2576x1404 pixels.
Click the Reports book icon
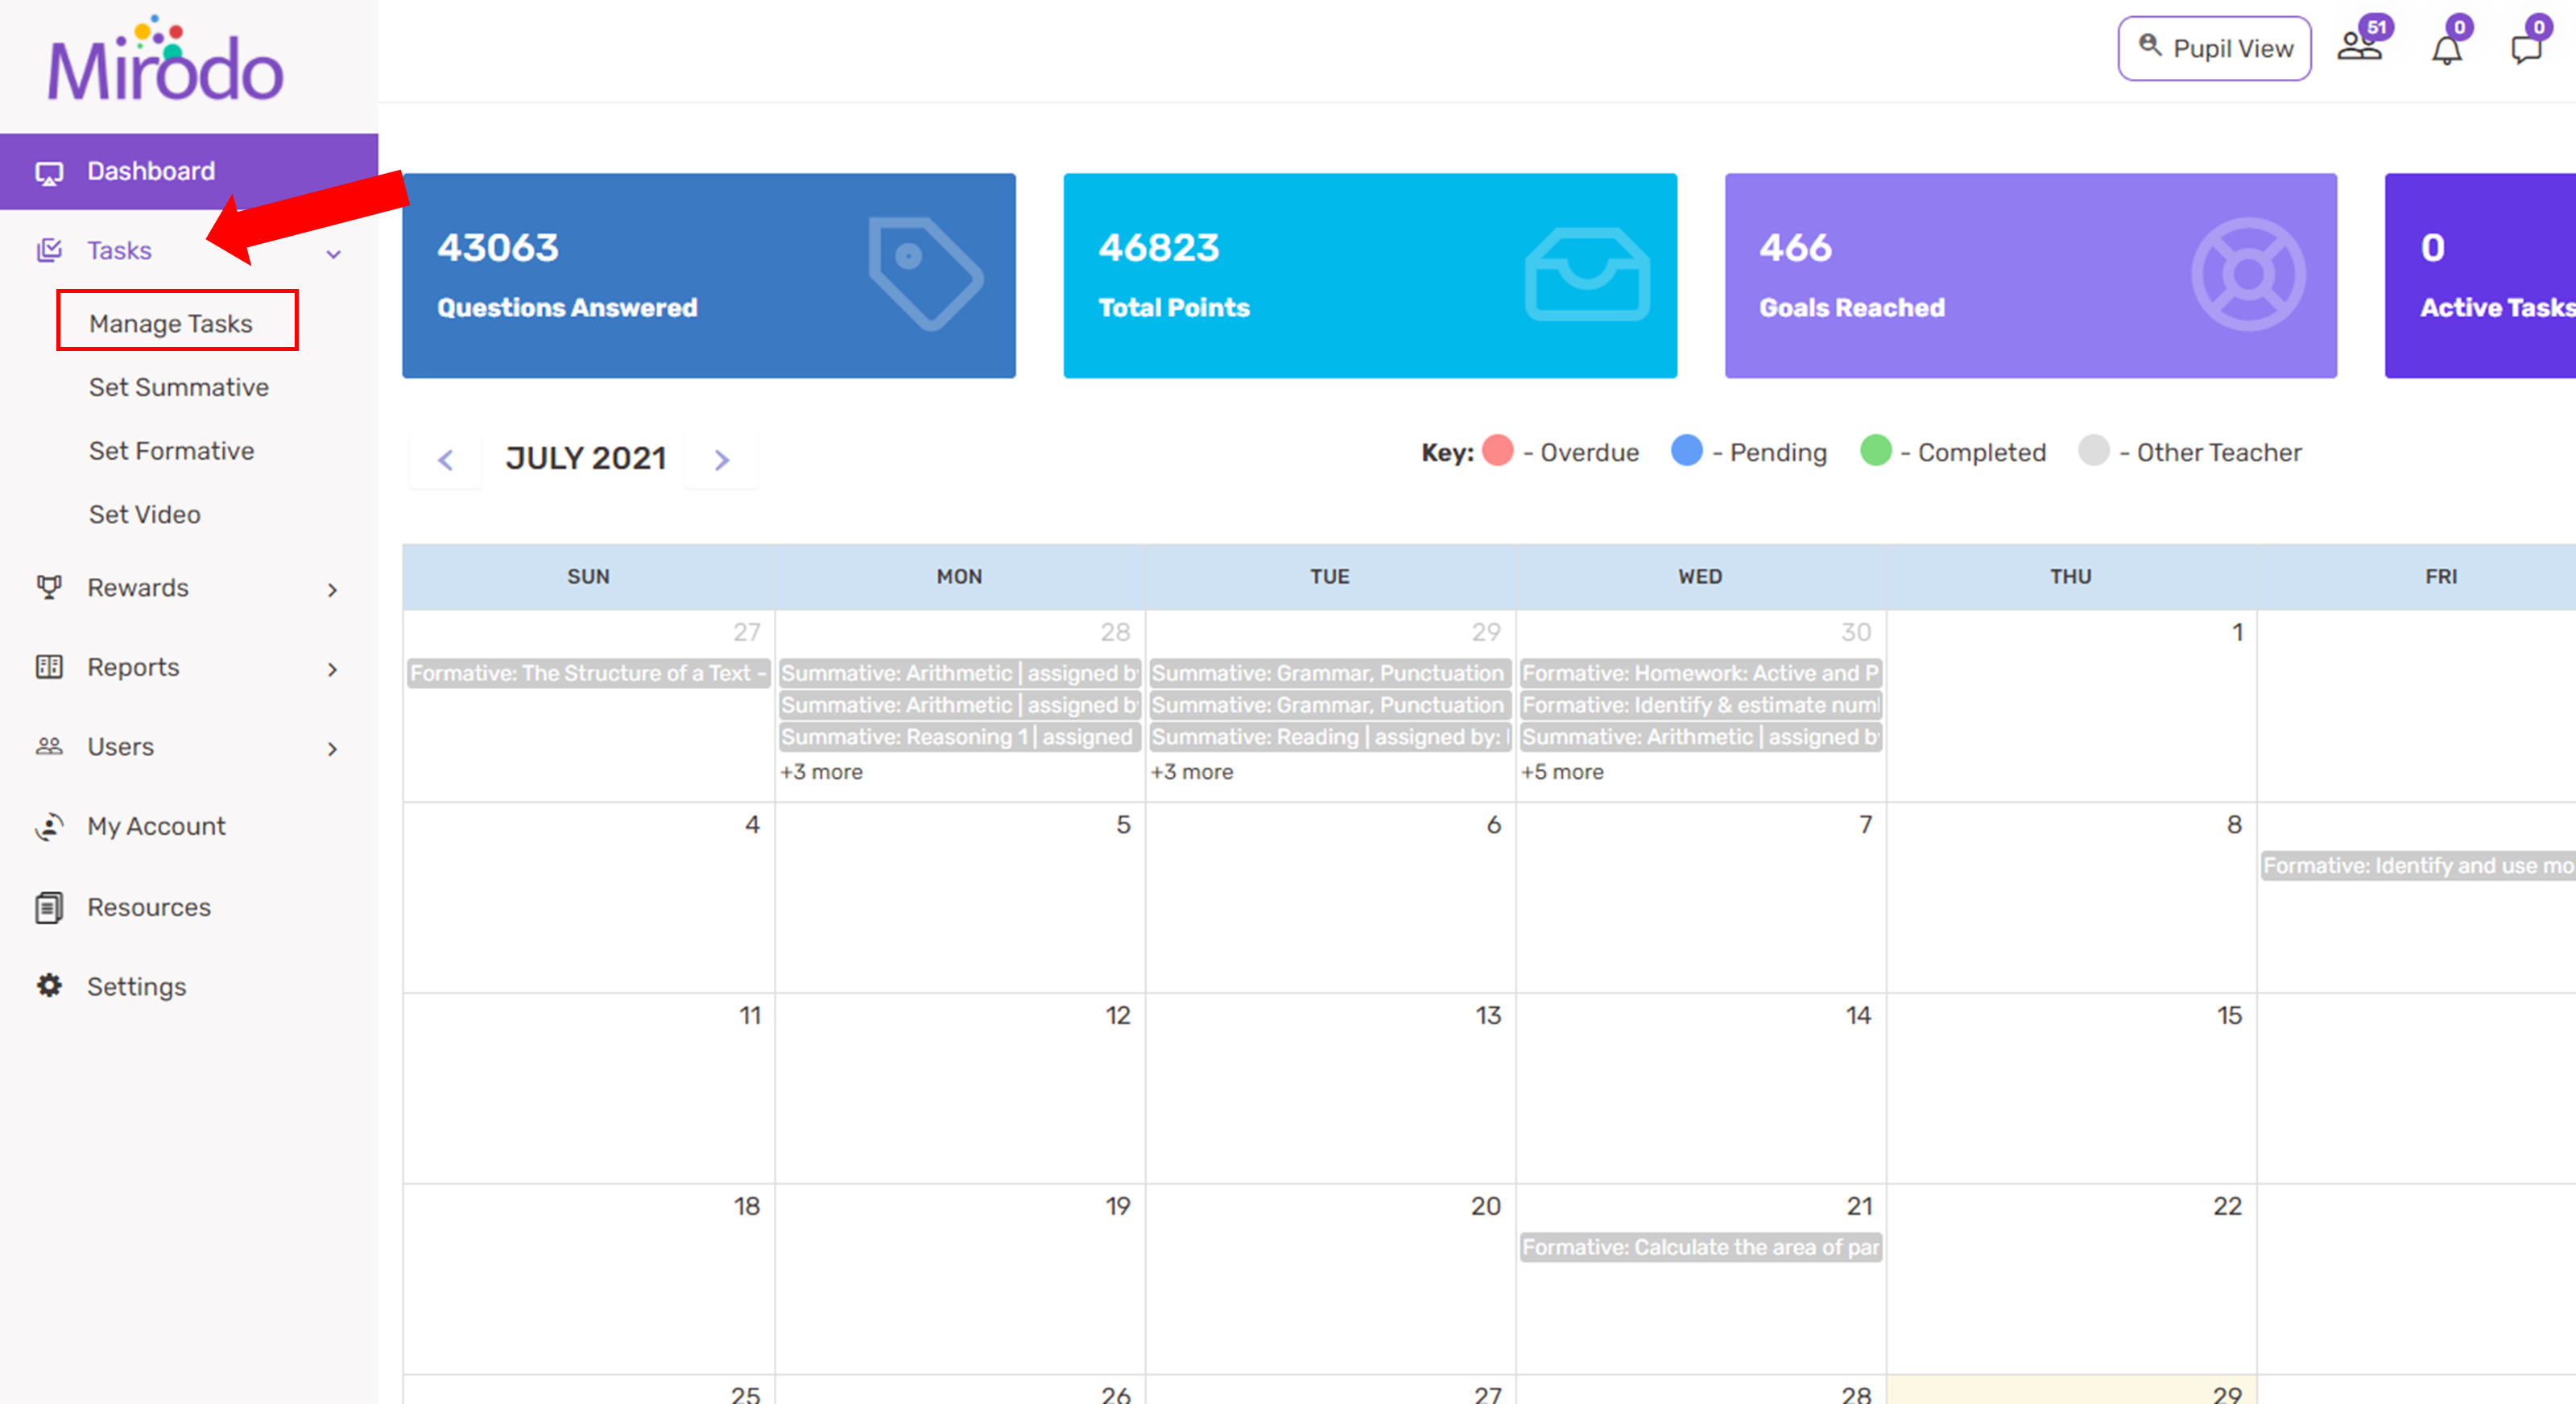point(49,667)
